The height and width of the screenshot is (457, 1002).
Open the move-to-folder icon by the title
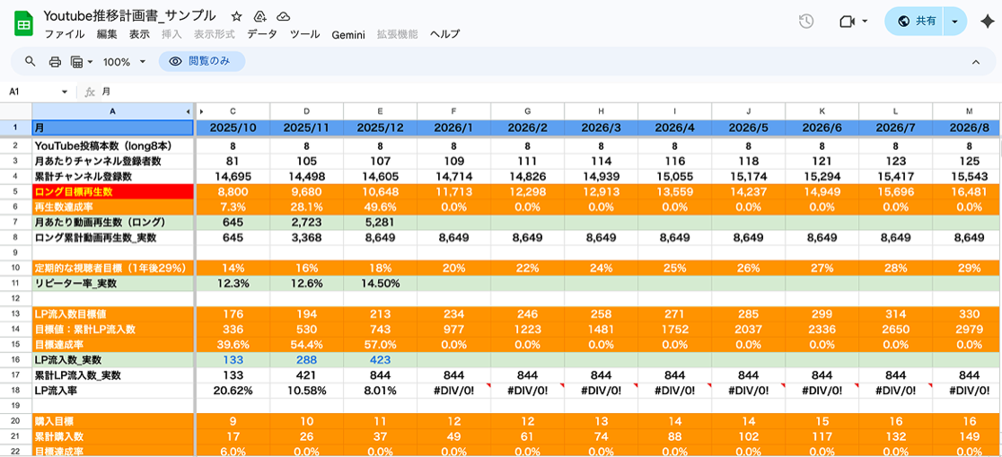pyautogui.click(x=259, y=16)
